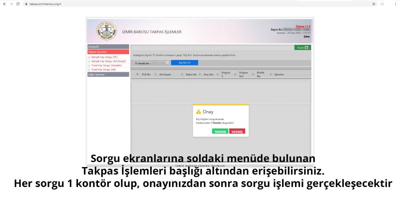The width and height of the screenshot is (400, 209).
Task: Click the browser back arrow
Action: click(4, 4)
